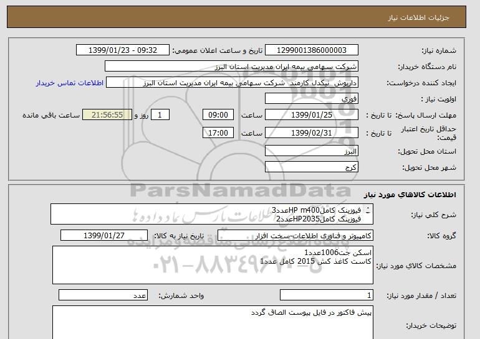Click the remaining days field showing 1
The width and height of the screenshot is (480, 339).
[160, 115]
